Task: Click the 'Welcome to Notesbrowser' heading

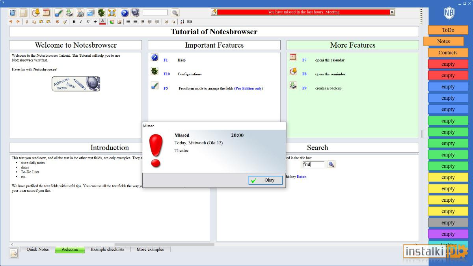Action: point(76,45)
